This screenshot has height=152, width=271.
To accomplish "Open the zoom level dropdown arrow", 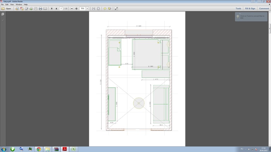I will (87, 8).
